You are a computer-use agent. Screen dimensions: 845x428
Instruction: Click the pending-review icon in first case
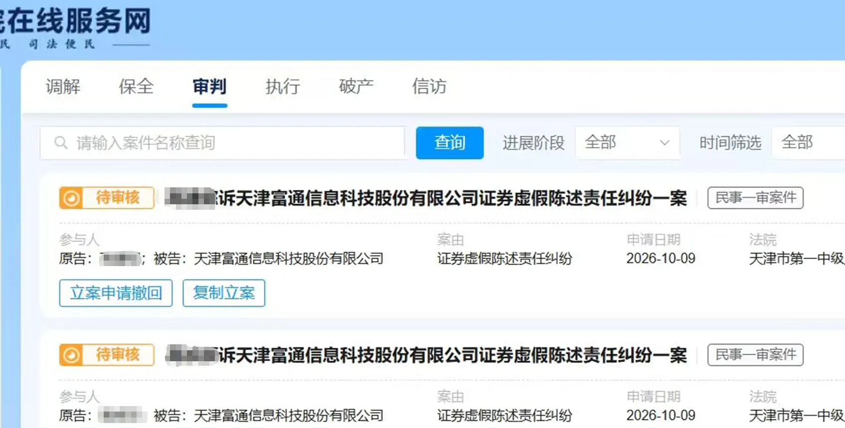tap(71, 198)
